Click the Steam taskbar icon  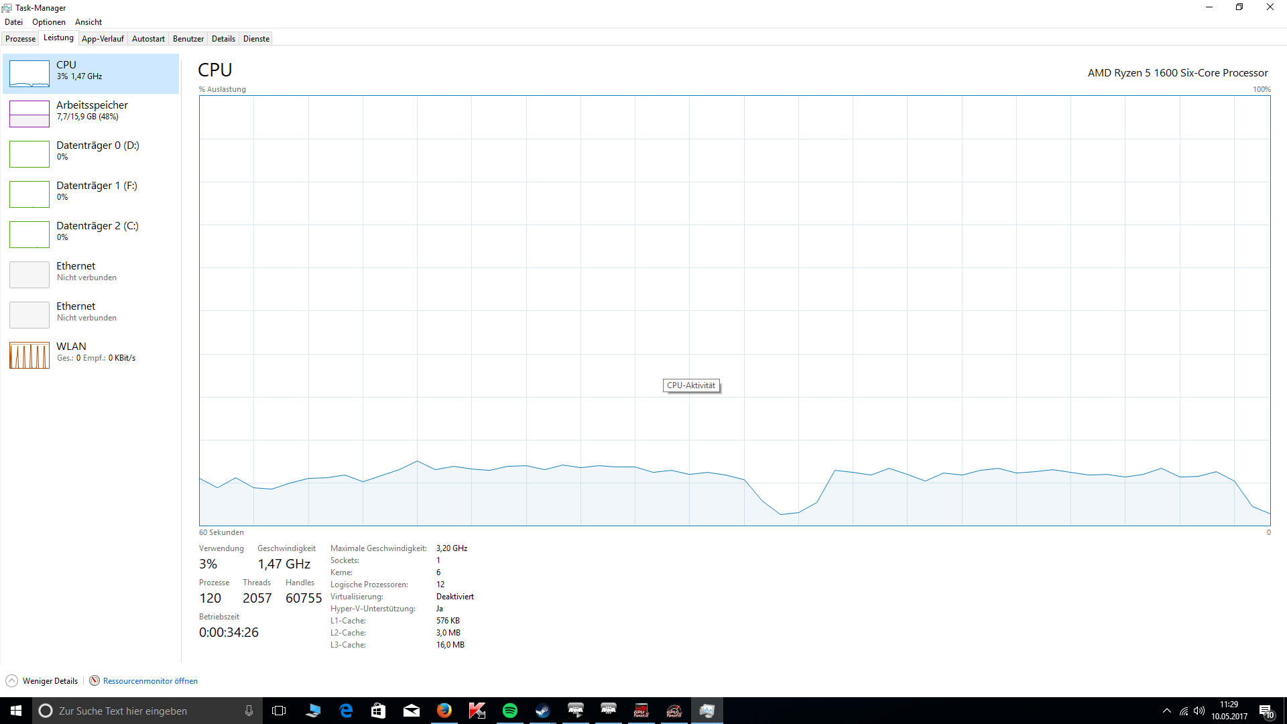pyautogui.click(x=543, y=711)
